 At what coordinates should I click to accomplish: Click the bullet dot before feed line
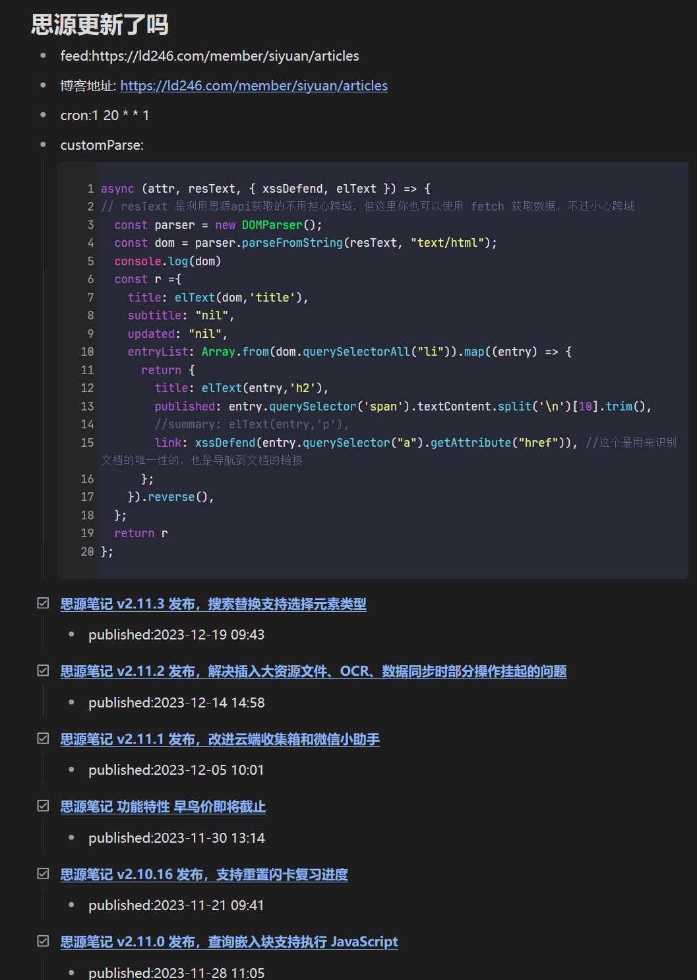(x=43, y=55)
